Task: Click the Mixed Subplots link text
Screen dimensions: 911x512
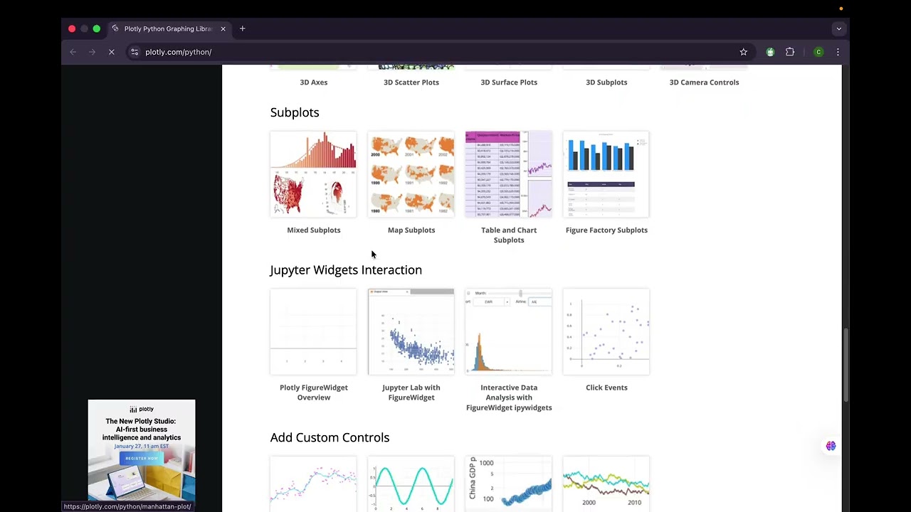Action: click(314, 230)
